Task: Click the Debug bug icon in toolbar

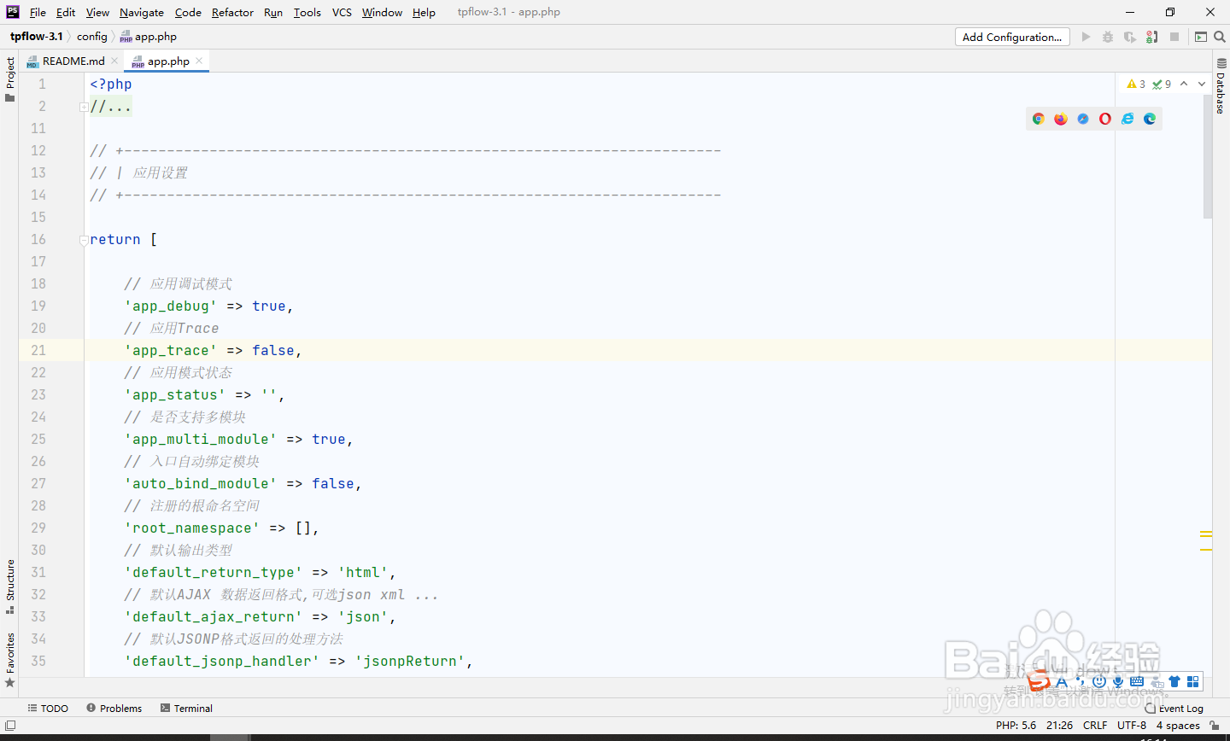Action: coord(1108,37)
